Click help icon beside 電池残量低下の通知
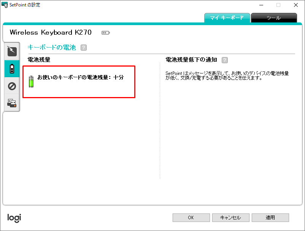This screenshot has width=305, height=231. 225,60
